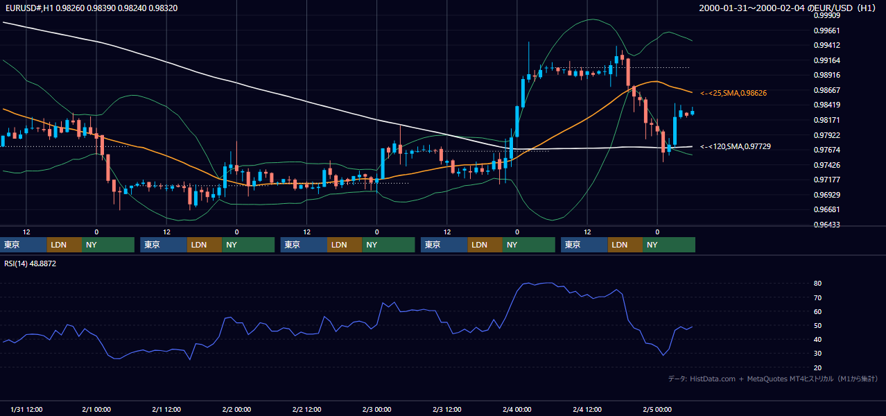
Task: Click RSI scale level 70
Action: 817,297
